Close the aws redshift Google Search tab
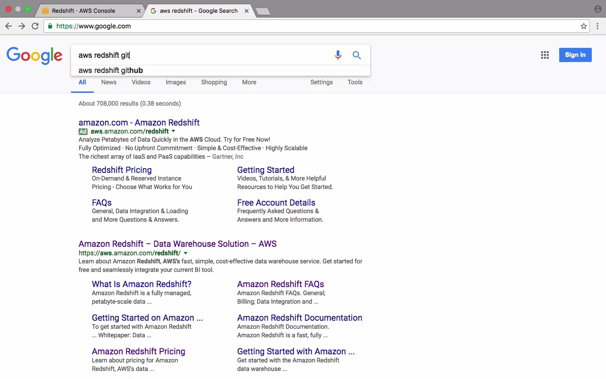This screenshot has width=606, height=379. 247,11
